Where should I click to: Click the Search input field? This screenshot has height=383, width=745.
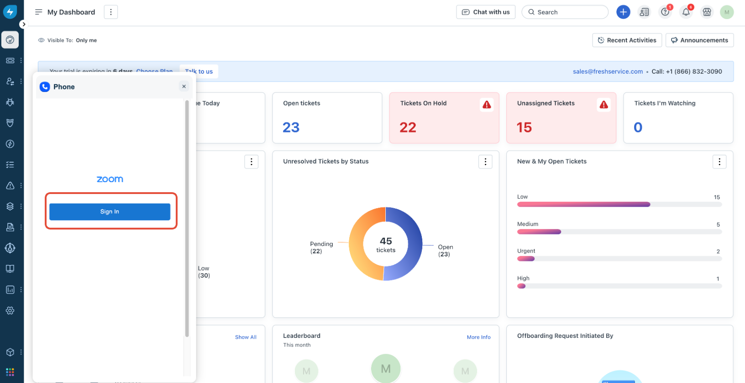coord(565,12)
